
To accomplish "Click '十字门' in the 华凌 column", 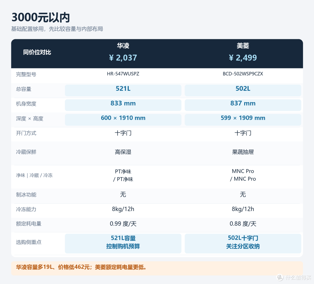I will point(123,133).
